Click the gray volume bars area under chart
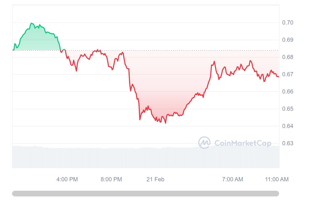The width and height of the screenshot is (313, 209). click(x=146, y=157)
